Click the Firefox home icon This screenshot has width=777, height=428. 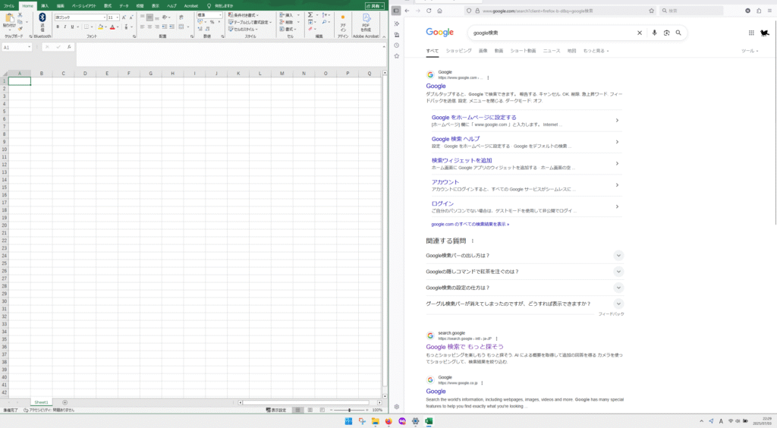(x=439, y=11)
